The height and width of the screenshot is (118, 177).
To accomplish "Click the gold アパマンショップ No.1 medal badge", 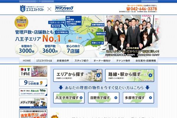I will [x=21, y=22].
